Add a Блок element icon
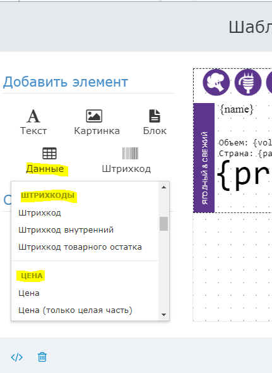This screenshot has height=373, width=272. click(x=155, y=116)
